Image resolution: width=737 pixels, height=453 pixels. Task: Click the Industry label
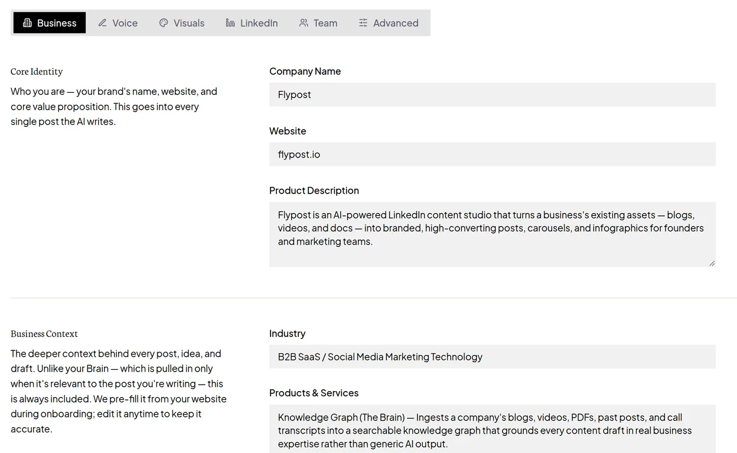pos(287,334)
